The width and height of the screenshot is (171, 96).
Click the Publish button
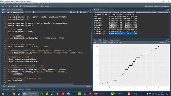(x=161, y=43)
